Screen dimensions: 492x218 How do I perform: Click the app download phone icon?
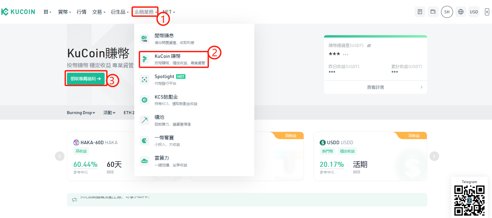pyautogui.click(x=487, y=12)
